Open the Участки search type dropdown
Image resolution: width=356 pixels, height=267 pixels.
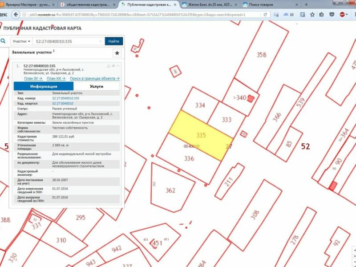(21, 41)
